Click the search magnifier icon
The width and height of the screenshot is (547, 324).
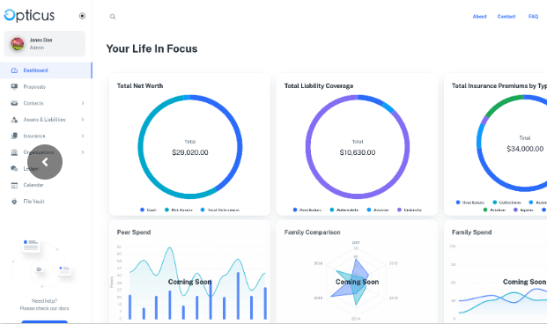pos(113,17)
